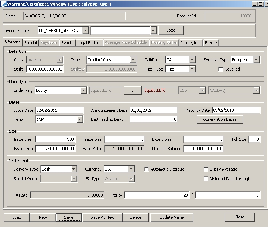
Task: Go to the Legal Entities tab
Action: (x=89, y=43)
